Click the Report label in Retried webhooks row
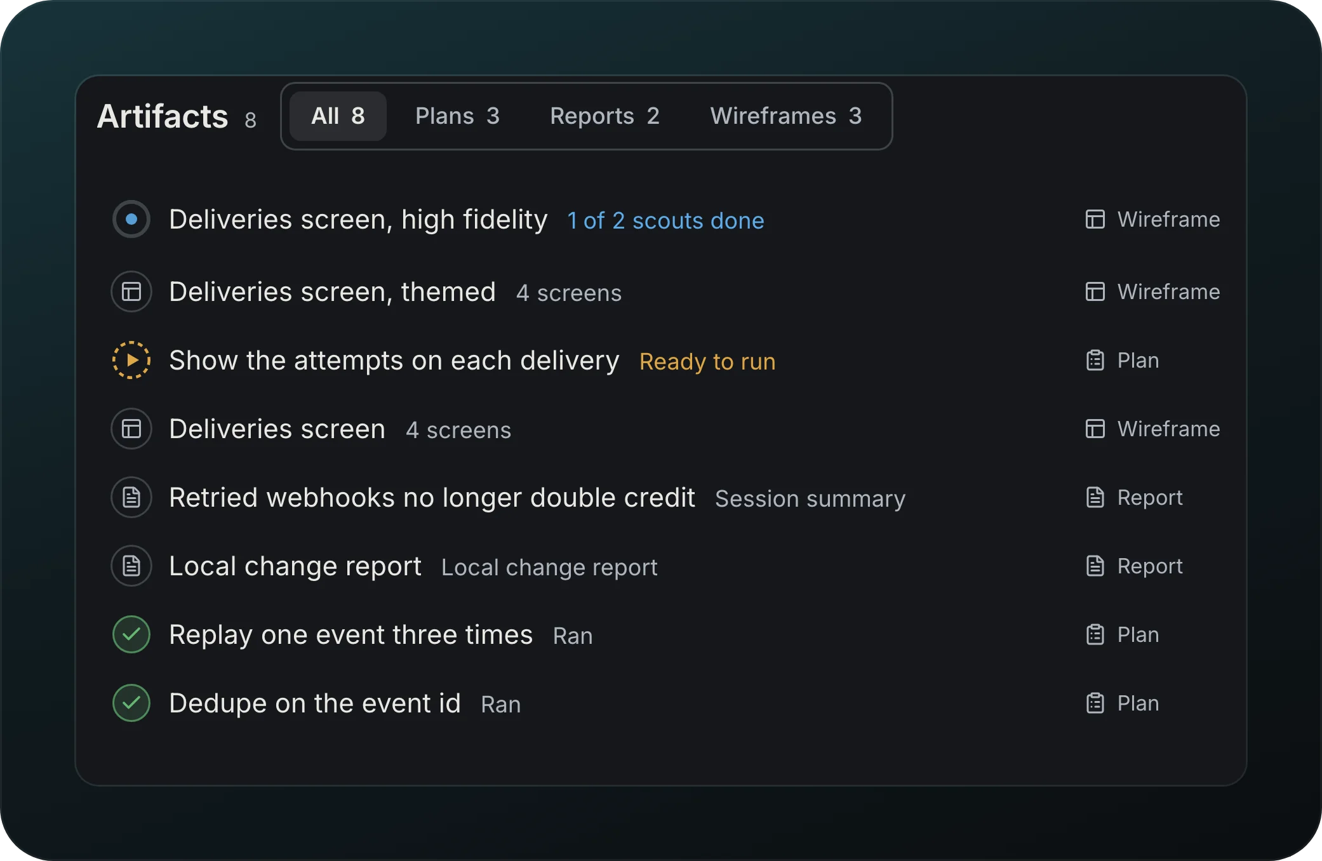 point(1150,497)
